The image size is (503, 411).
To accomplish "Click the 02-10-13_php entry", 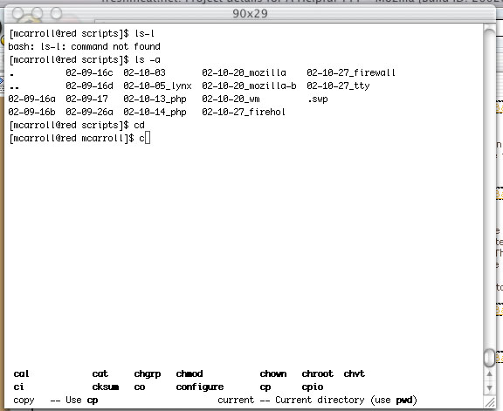I will coord(155,99).
